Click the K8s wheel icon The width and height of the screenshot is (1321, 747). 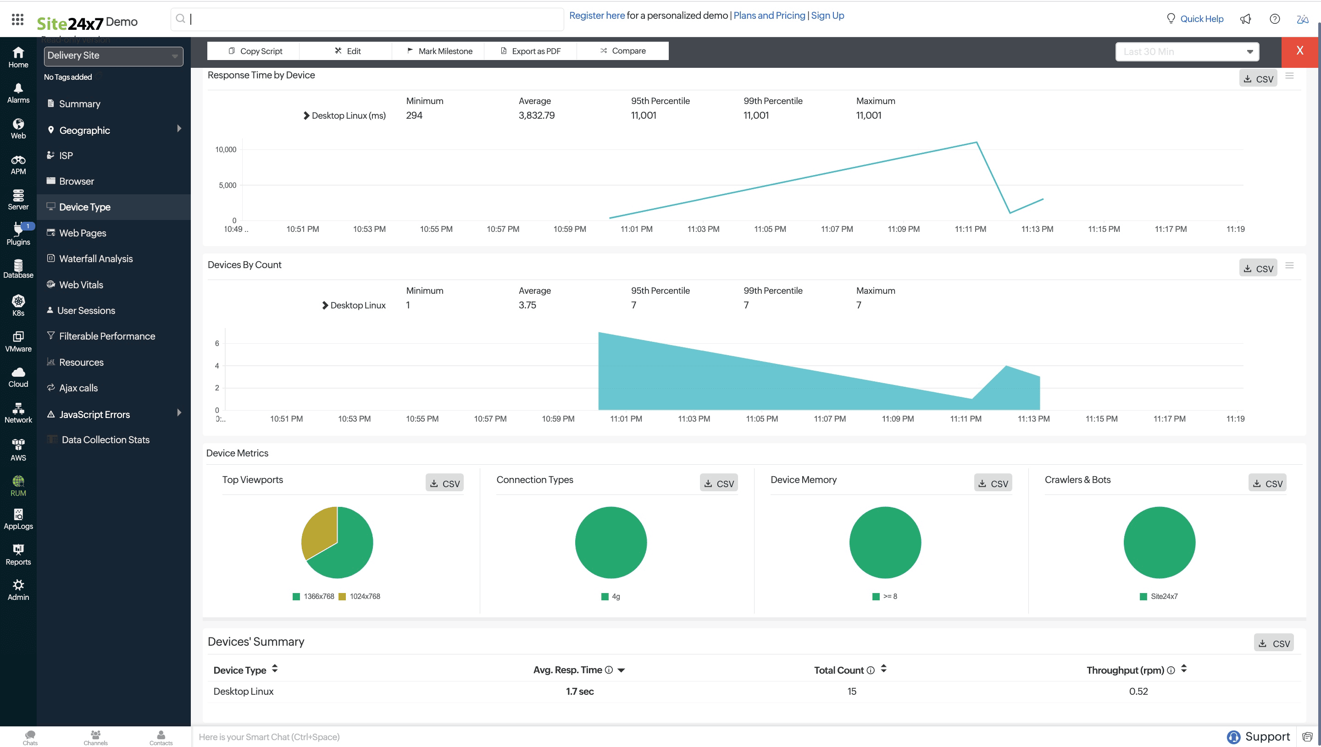[x=18, y=301]
